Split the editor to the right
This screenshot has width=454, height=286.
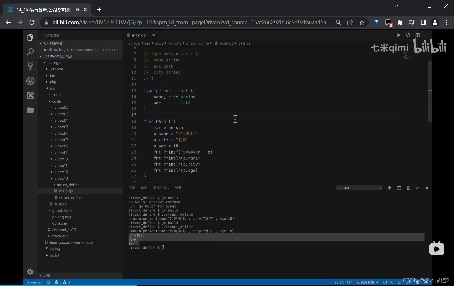[418, 35]
